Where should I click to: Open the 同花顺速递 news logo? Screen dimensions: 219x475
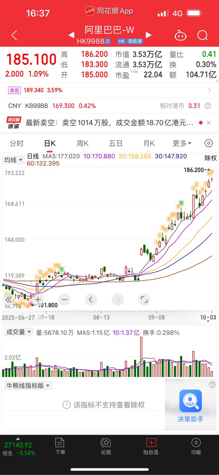tap(14, 123)
